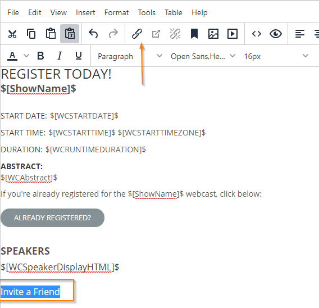Click the Copy icon in toolbar
319x308 pixels.
click(31, 34)
